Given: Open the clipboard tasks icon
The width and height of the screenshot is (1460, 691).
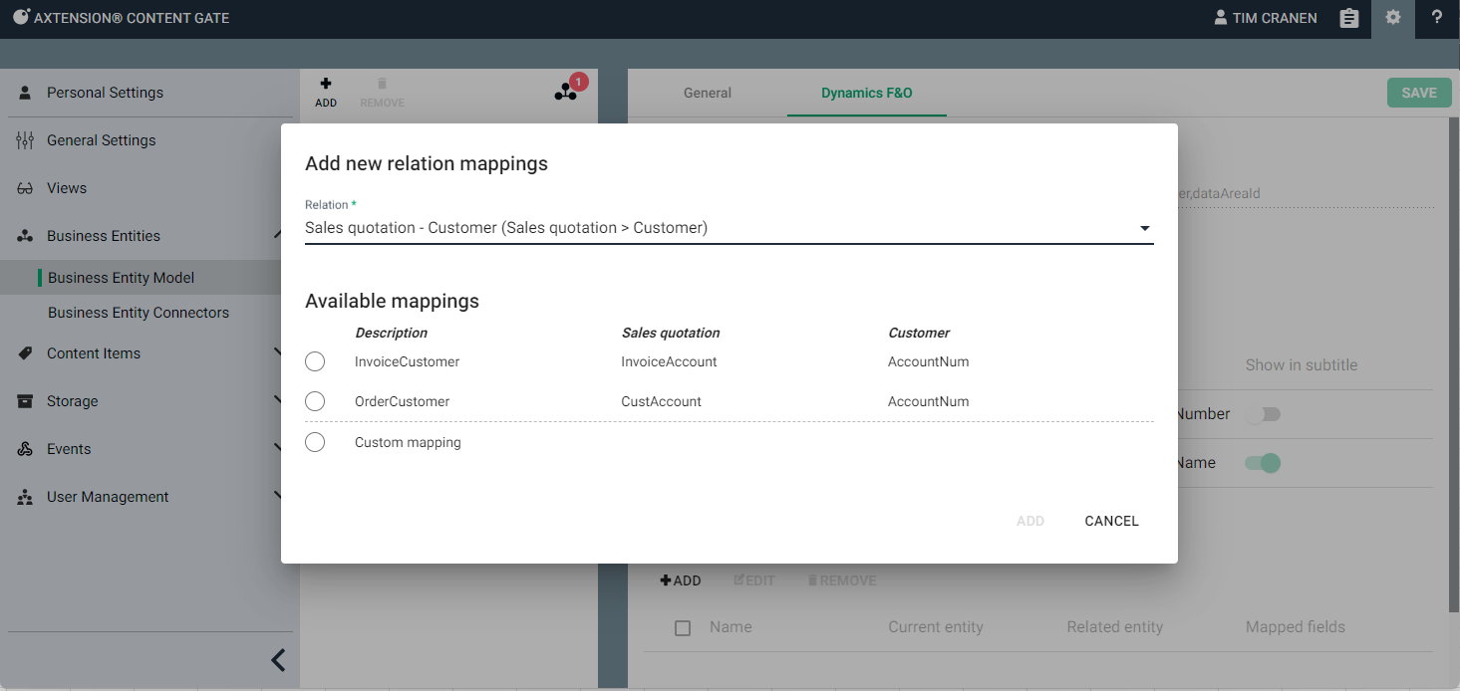Looking at the screenshot, I should click(1348, 18).
